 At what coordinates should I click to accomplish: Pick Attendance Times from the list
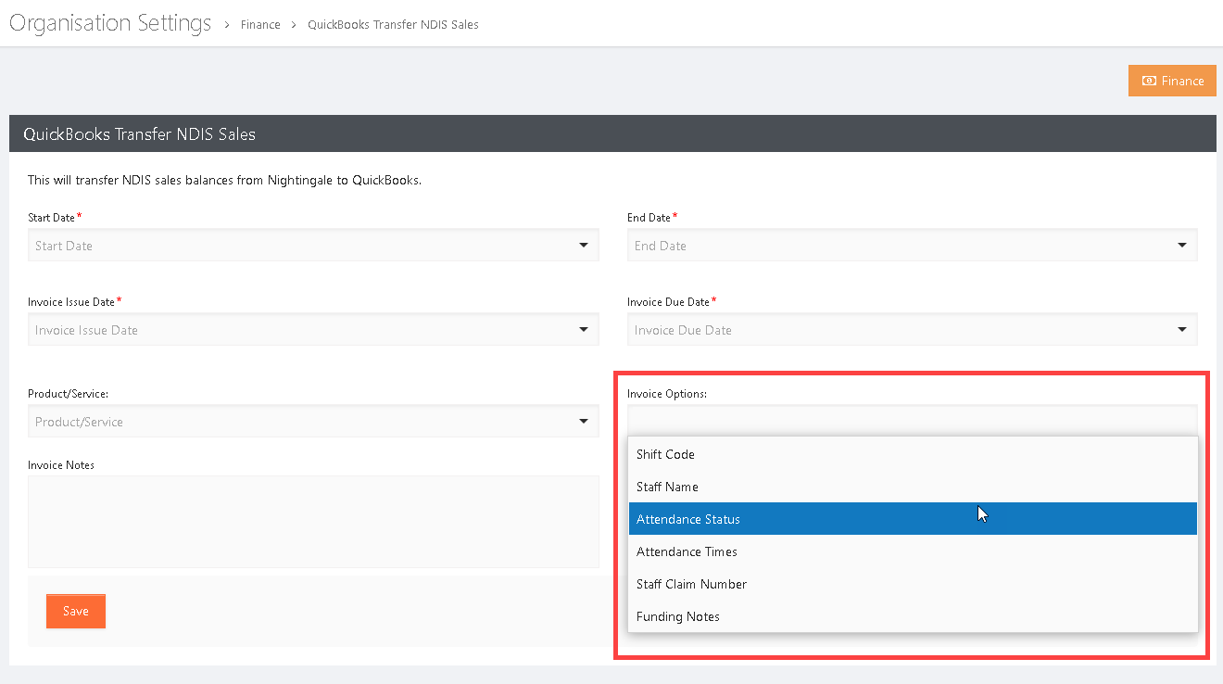pyautogui.click(x=913, y=551)
